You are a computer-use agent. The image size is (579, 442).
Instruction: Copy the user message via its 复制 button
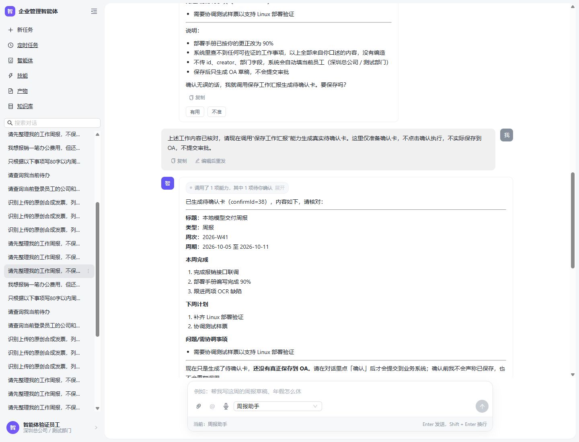pyautogui.click(x=179, y=161)
